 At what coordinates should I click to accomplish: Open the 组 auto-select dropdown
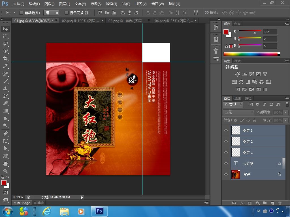(x=51, y=13)
